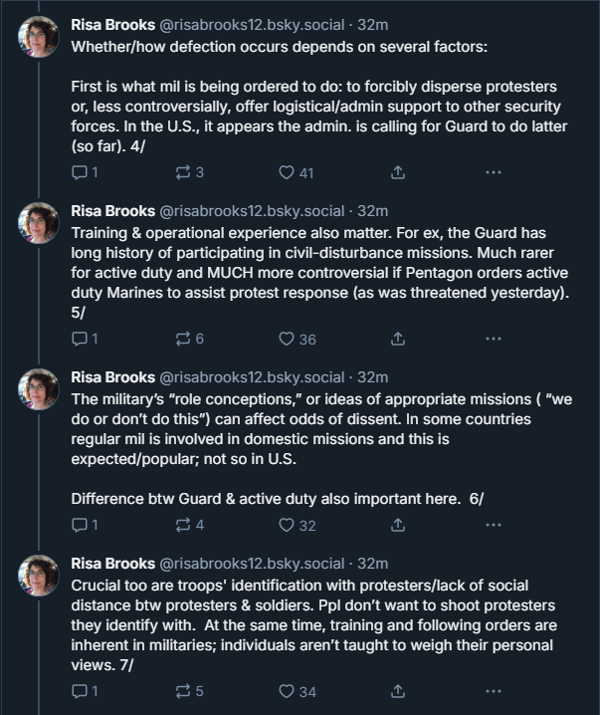Share the post ending 7/
The height and width of the screenshot is (715, 600).
tap(398, 691)
